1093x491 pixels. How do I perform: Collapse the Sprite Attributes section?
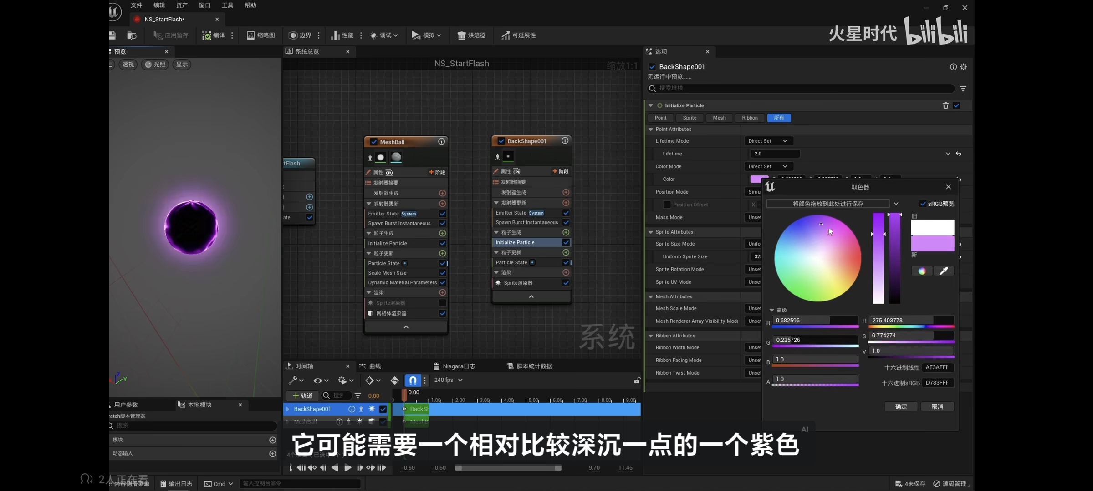coord(651,232)
